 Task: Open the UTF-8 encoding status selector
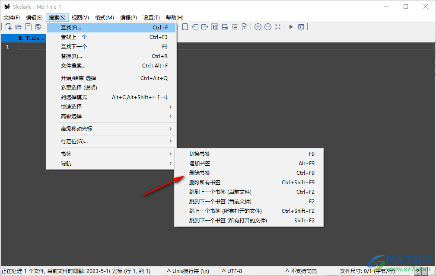[x=232, y=271]
